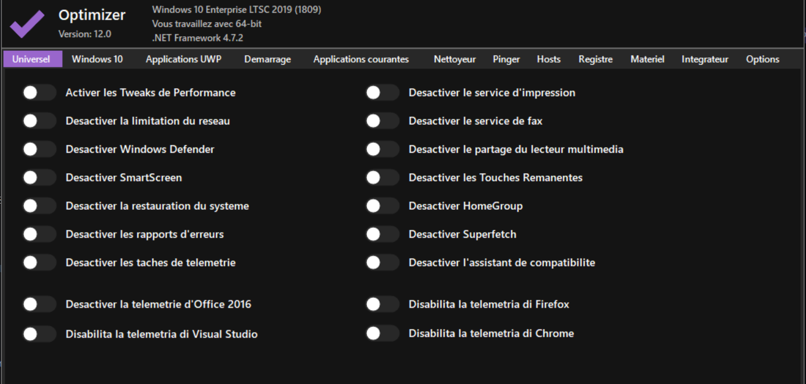Image resolution: width=806 pixels, height=384 pixels.
Task: Toggle Desactiver Windows Defender switch
Action: click(39, 150)
